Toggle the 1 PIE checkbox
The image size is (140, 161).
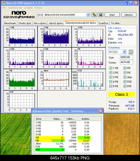111,68
